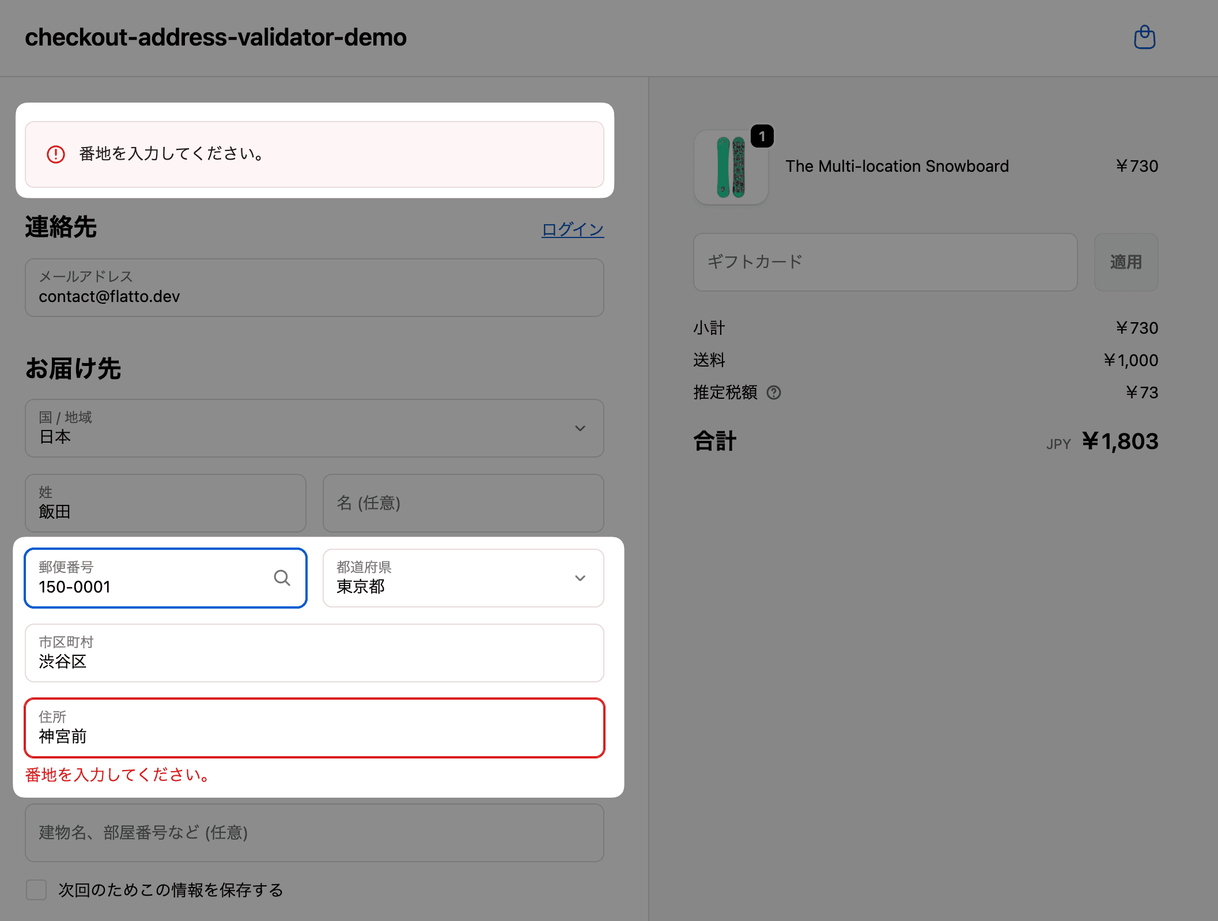Click the email address field
Screen dimensions: 1218x921
point(314,288)
